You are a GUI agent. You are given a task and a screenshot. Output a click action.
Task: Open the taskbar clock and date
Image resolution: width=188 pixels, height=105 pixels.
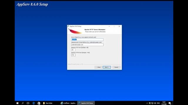164,103
